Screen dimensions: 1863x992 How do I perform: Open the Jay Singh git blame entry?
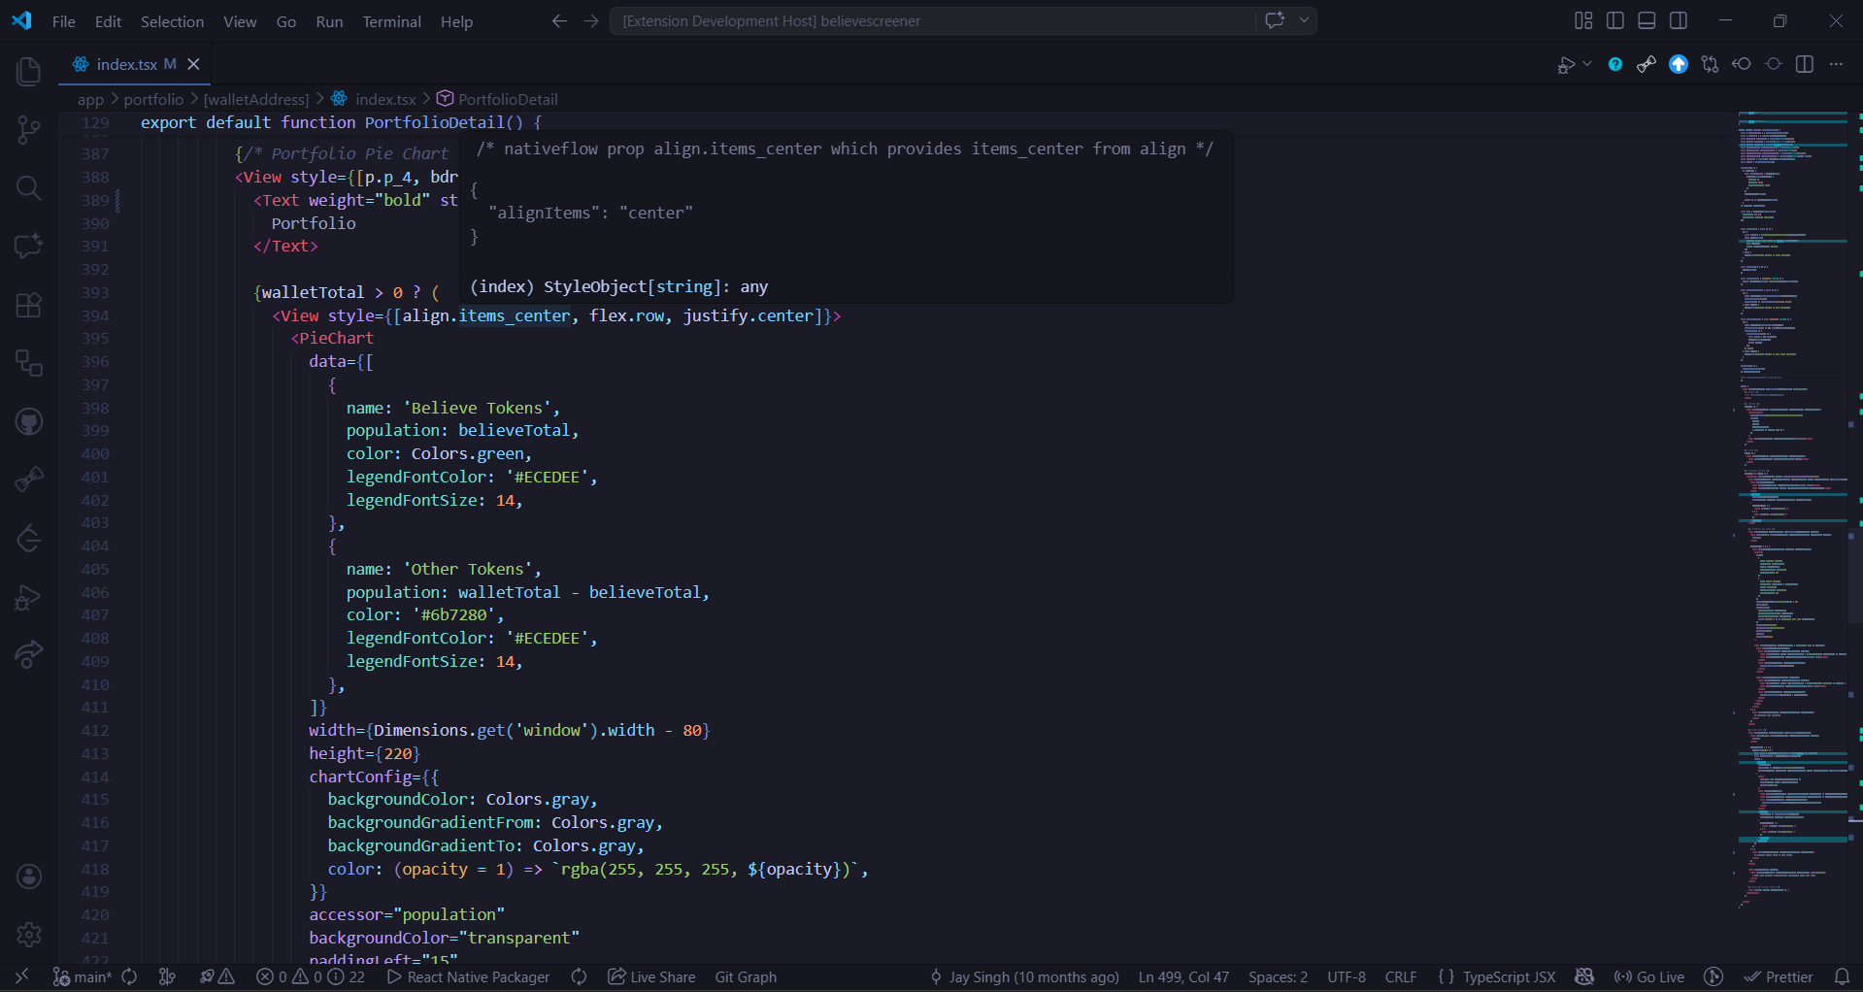pyautogui.click(x=1024, y=976)
